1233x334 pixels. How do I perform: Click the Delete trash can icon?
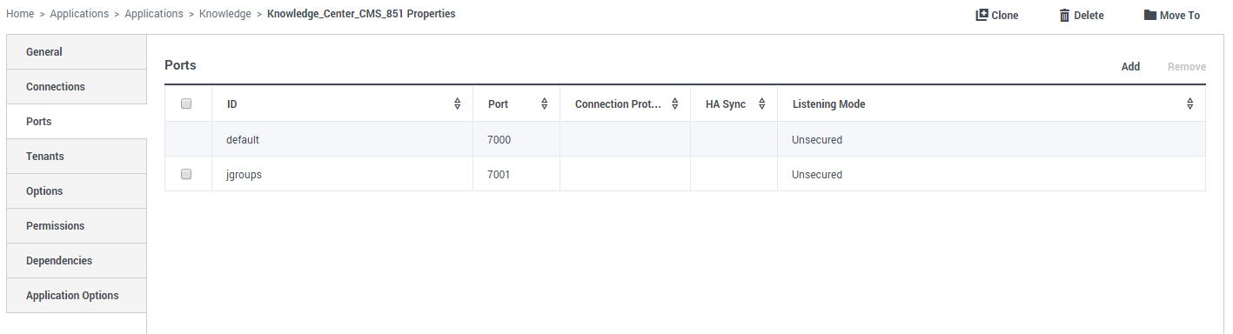click(1064, 15)
